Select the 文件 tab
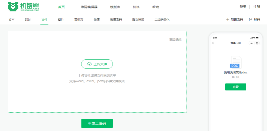The width and height of the screenshot is (267, 131). tap(44, 20)
